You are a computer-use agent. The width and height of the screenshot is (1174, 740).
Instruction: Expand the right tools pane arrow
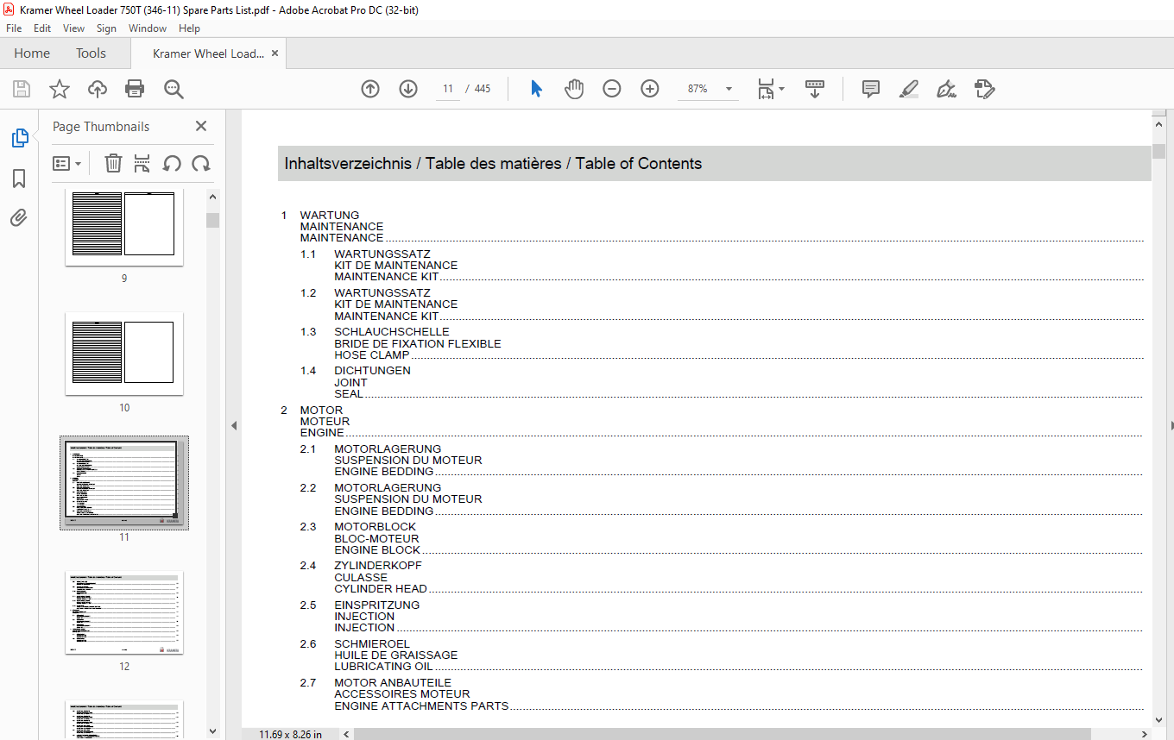[x=1171, y=425]
